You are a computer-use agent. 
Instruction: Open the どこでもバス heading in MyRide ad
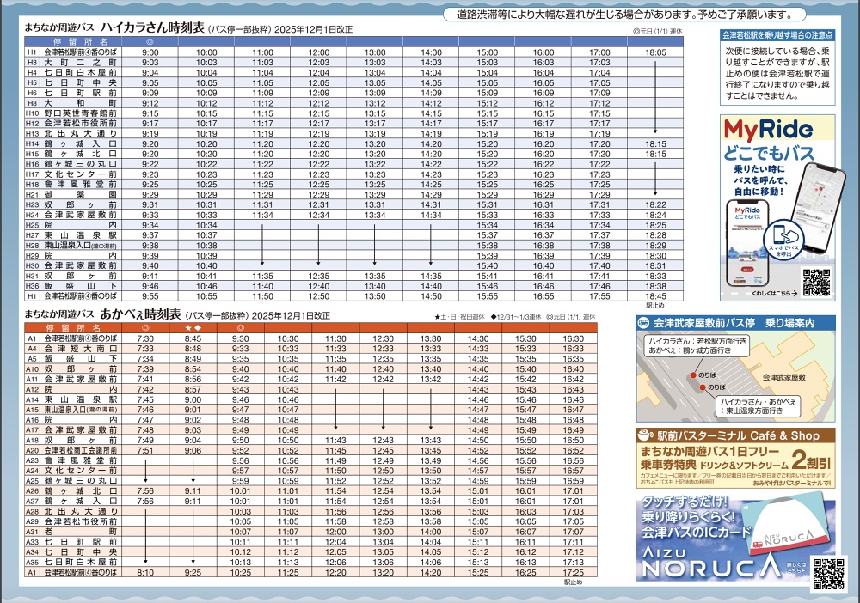(768, 154)
